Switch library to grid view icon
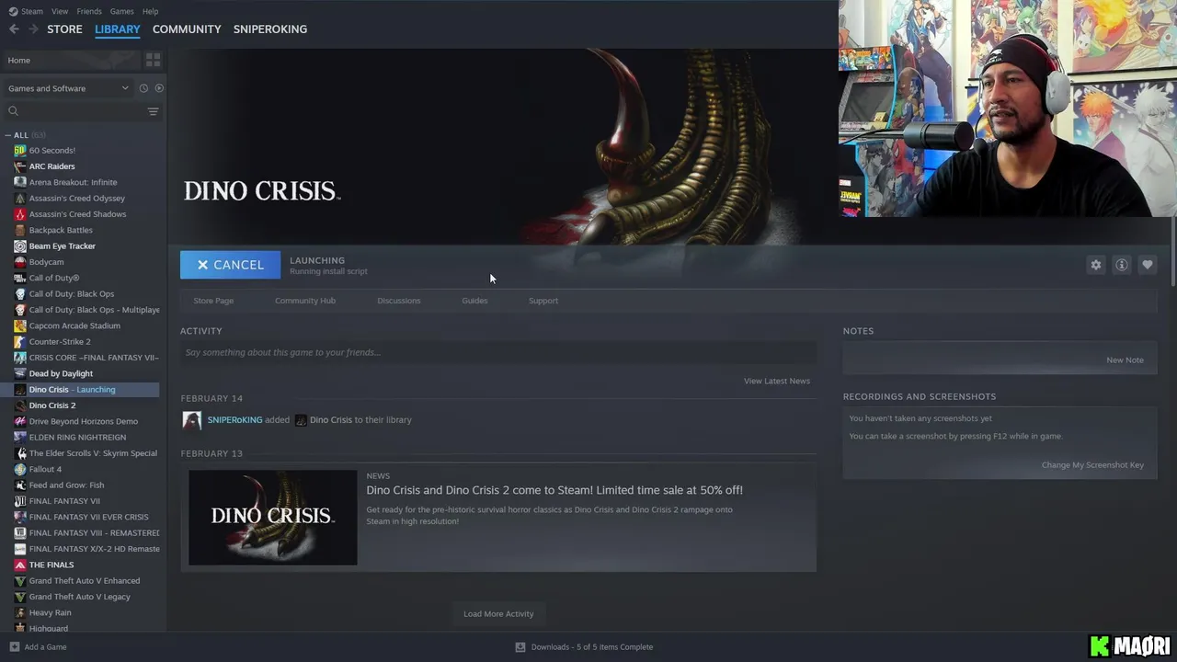The height and width of the screenshot is (662, 1177). click(x=153, y=60)
